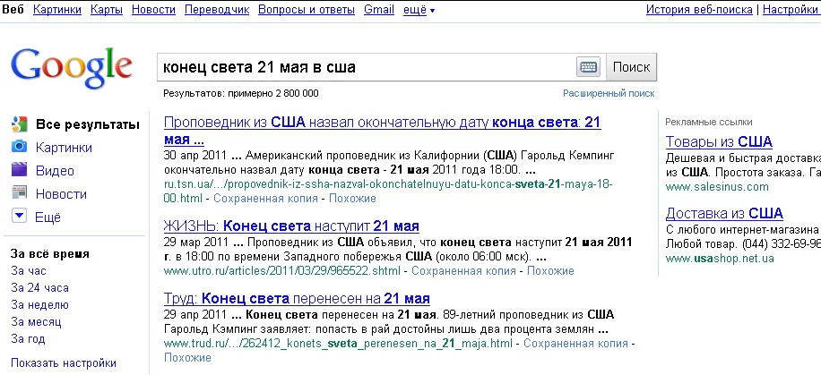This screenshot has width=821, height=375.
Task: Click the search query input field
Action: tap(367, 67)
